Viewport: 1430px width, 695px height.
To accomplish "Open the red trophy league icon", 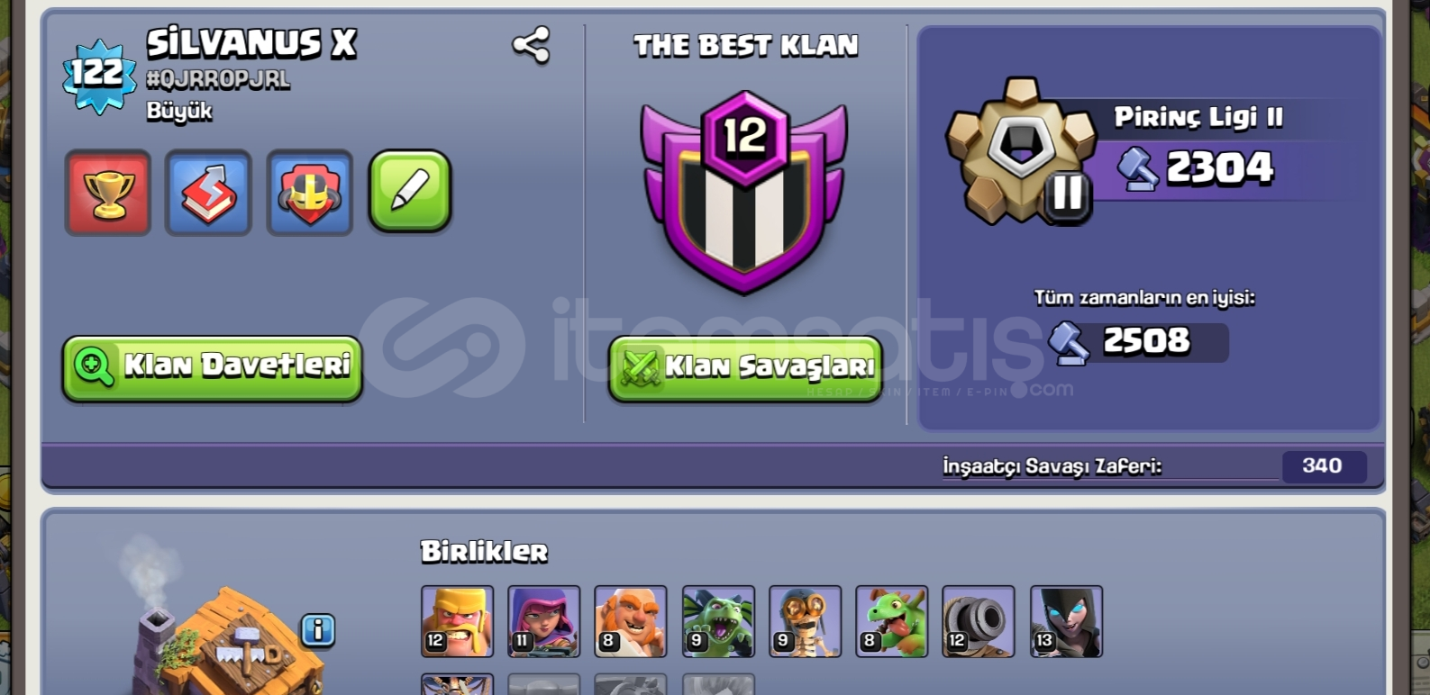I will coord(108,193).
